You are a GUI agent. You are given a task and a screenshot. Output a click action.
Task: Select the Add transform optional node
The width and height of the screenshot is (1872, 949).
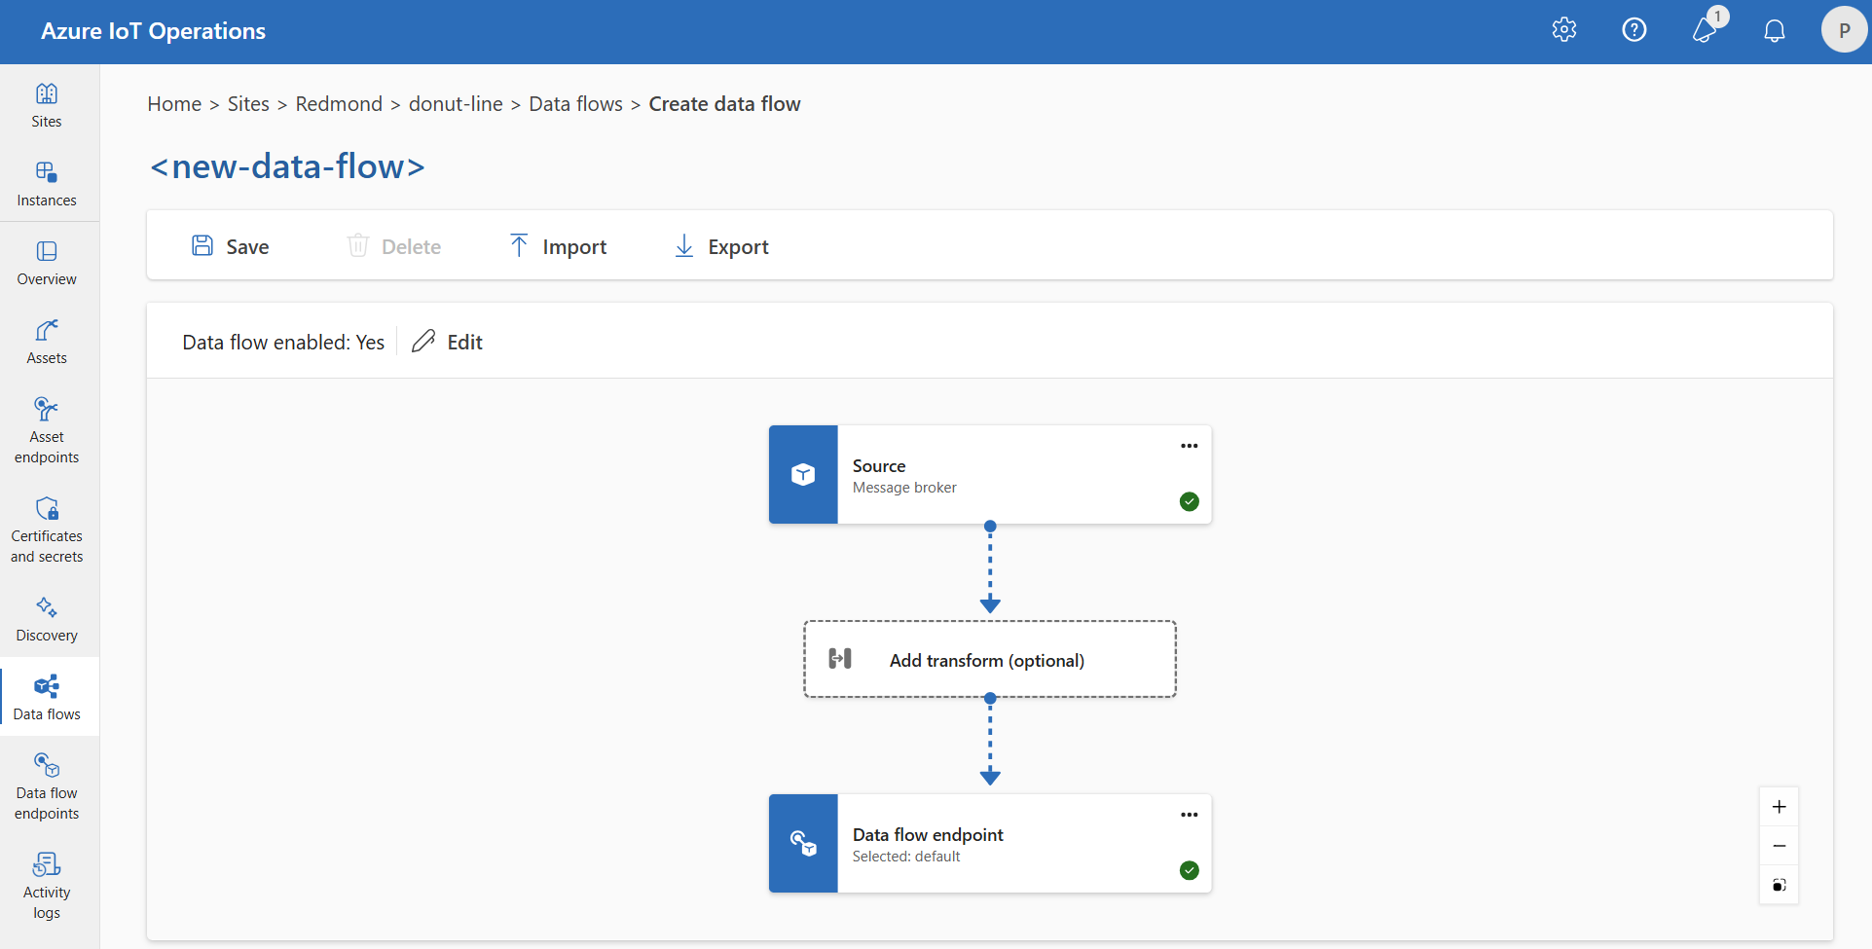pyautogui.click(x=988, y=659)
